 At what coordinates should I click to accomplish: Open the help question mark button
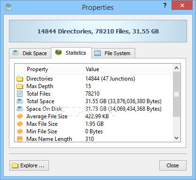pyautogui.click(x=165, y=6)
